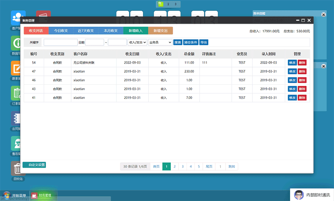Select the 本月收支 tab
The image size is (334, 201).
point(111,31)
